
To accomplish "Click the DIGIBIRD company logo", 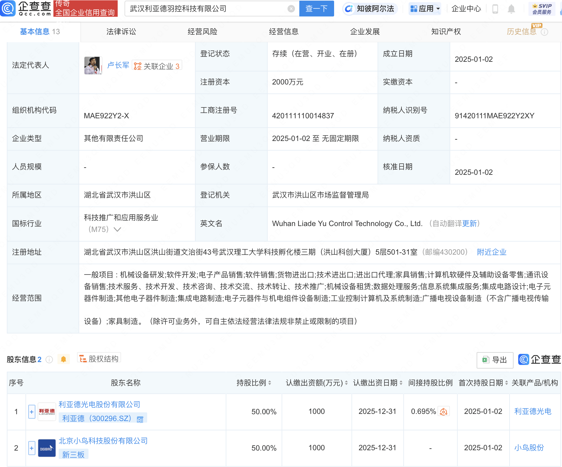I will point(47,448).
